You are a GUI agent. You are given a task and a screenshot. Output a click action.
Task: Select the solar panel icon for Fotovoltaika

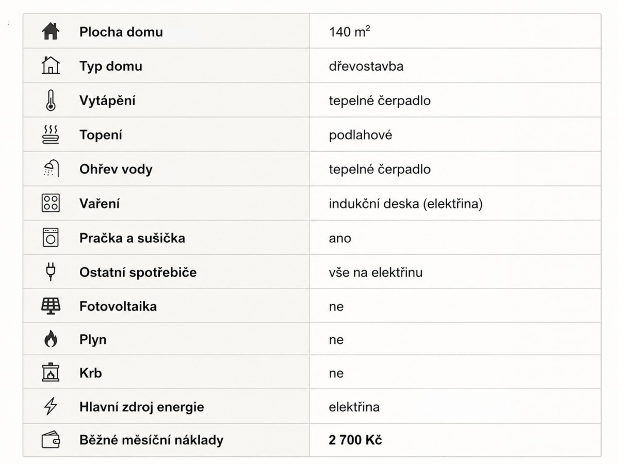51,306
